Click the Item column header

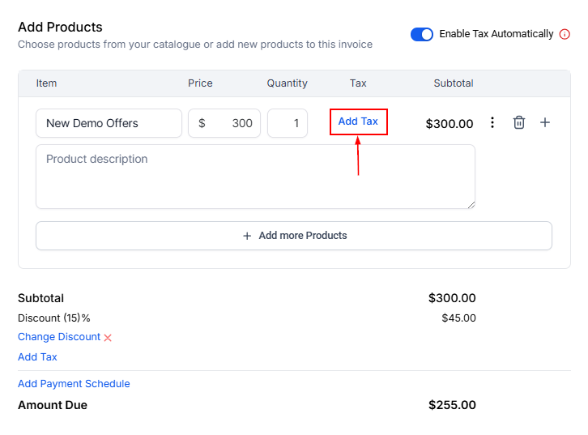coord(47,83)
